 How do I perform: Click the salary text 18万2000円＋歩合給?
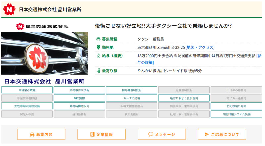(x=155, y=56)
